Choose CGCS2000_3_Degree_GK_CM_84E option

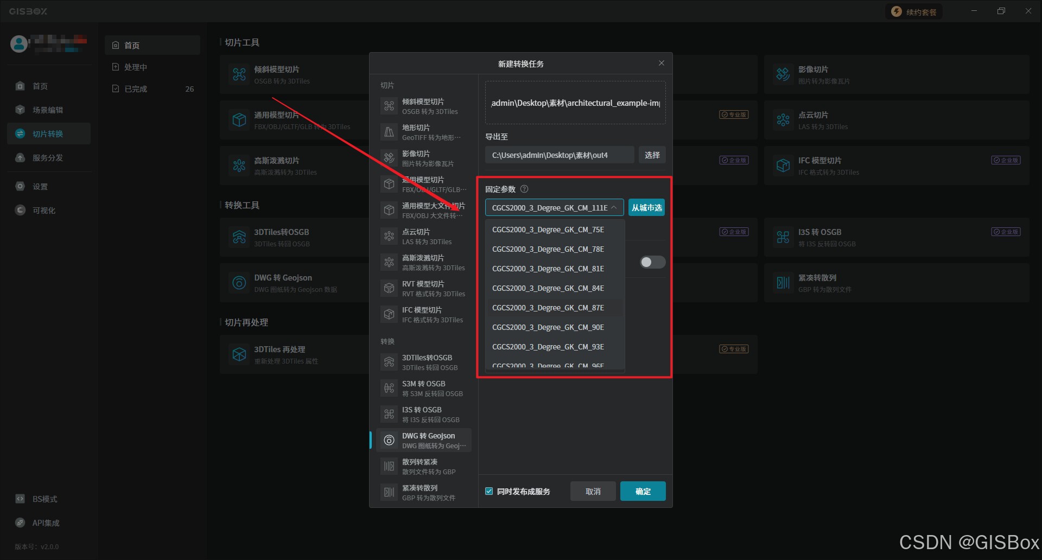pos(555,288)
